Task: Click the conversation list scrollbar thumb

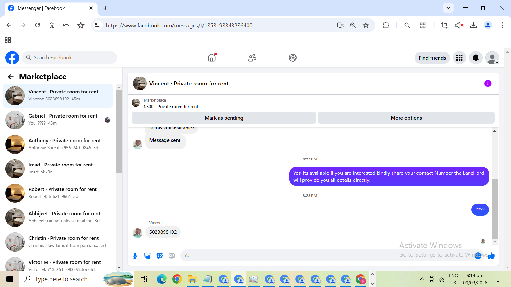Action: pos(119,132)
